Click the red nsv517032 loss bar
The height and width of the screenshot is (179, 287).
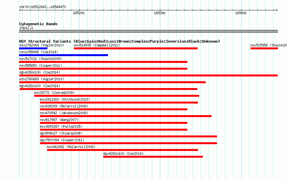click(x=103, y=62)
